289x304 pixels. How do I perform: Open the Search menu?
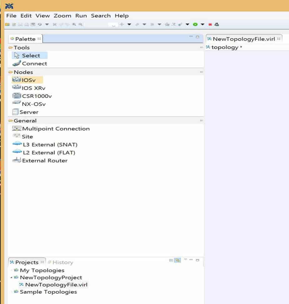point(101,16)
